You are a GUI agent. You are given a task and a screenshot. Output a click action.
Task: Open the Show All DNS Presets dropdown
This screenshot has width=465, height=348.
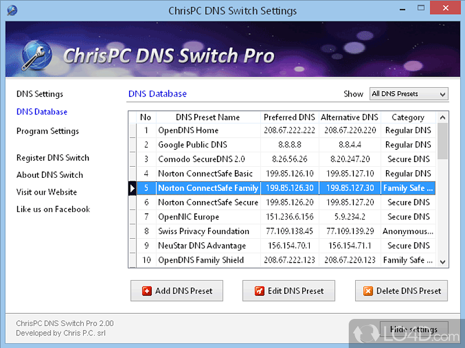(409, 94)
